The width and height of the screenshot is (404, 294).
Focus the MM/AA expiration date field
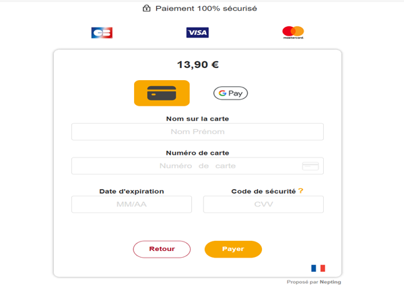pyautogui.click(x=131, y=205)
